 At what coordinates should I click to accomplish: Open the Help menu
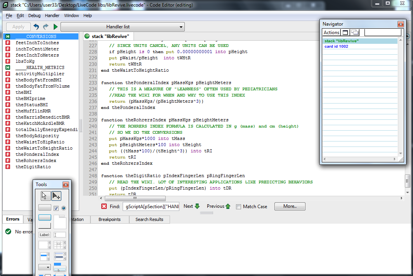87,16
